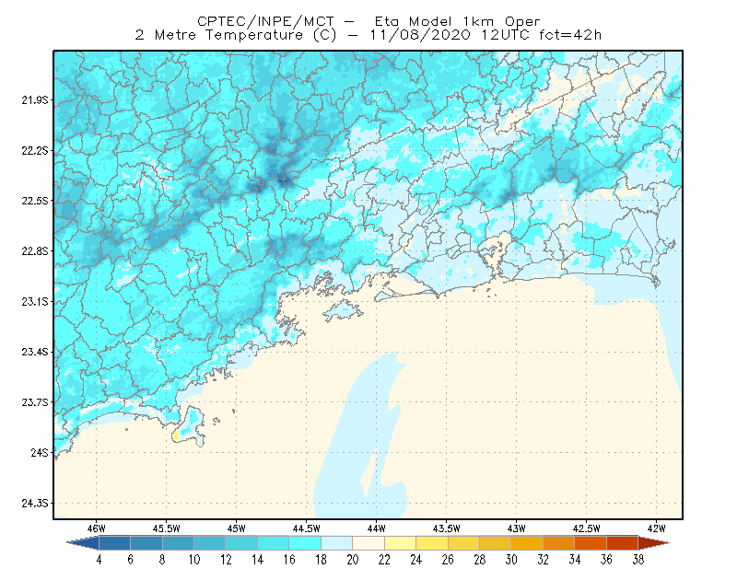Click the latitude label 23.4S
Screen dimensions: 737x569
[35, 352]
